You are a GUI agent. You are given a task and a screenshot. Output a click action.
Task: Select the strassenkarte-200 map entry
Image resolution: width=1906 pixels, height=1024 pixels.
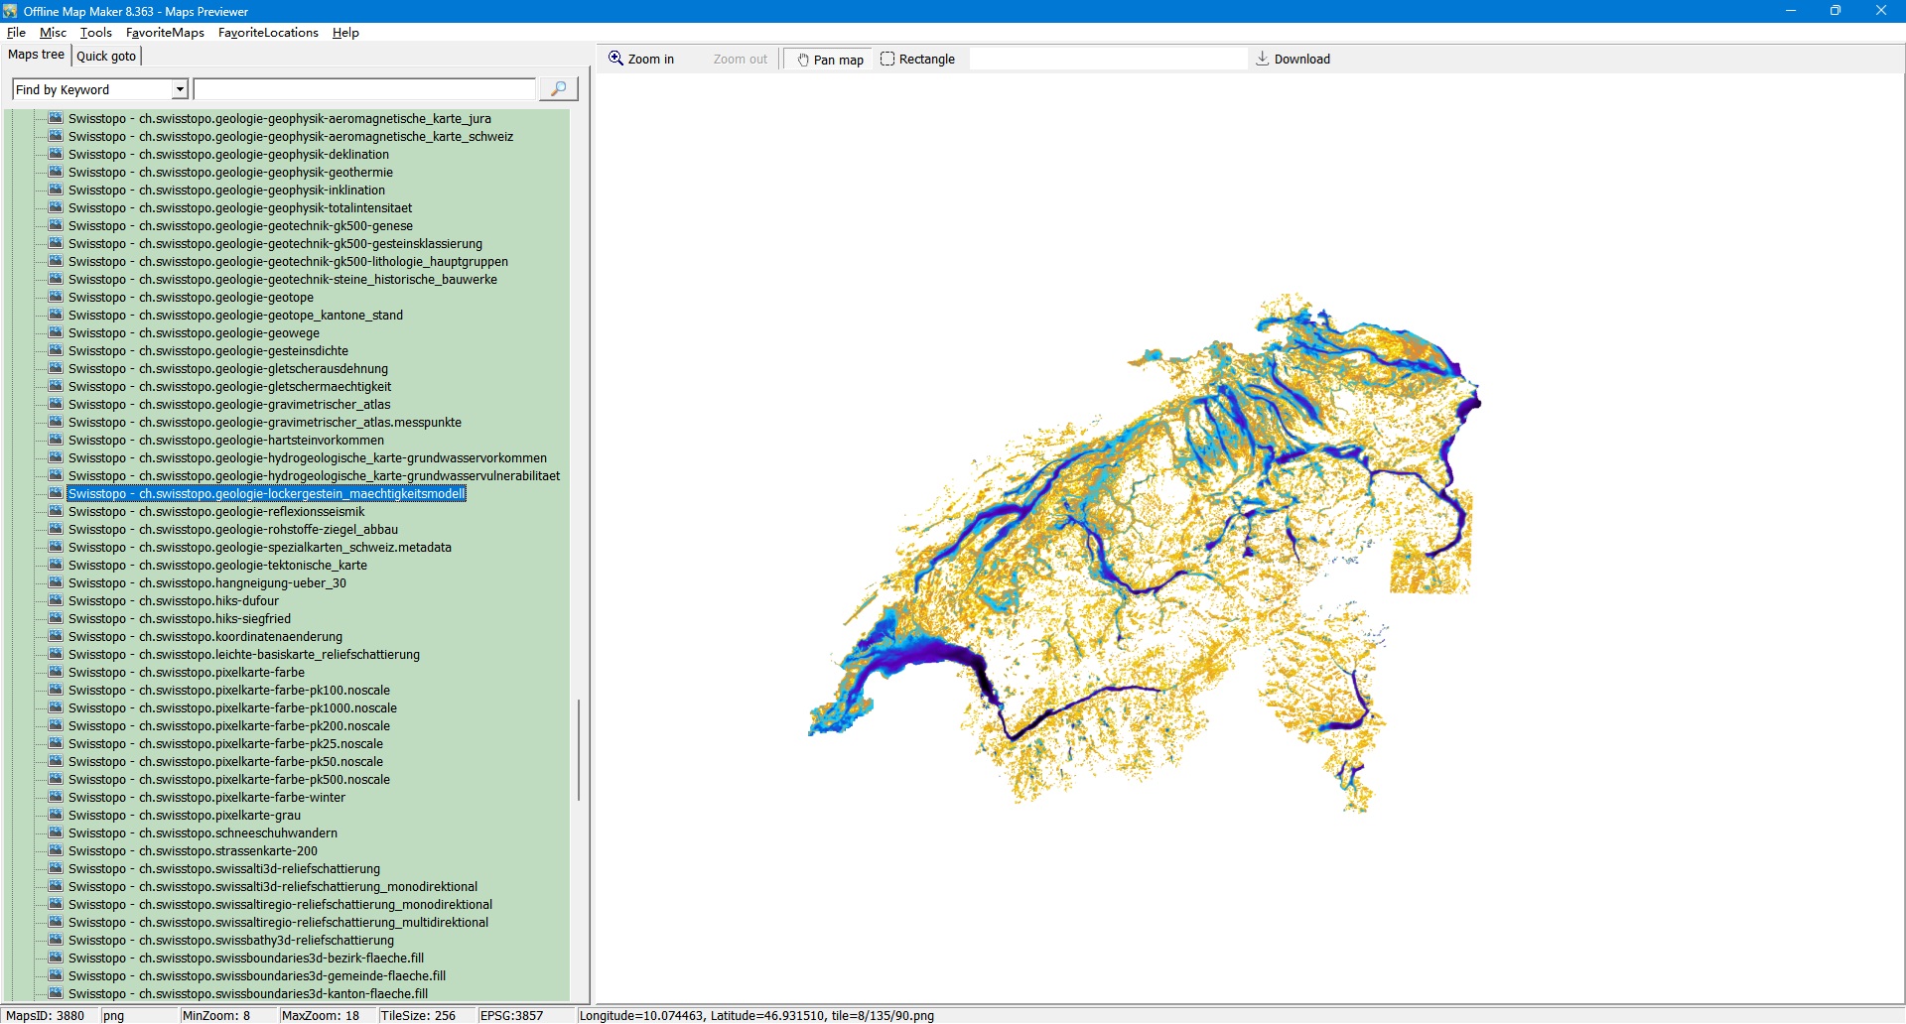coord(193,851)
